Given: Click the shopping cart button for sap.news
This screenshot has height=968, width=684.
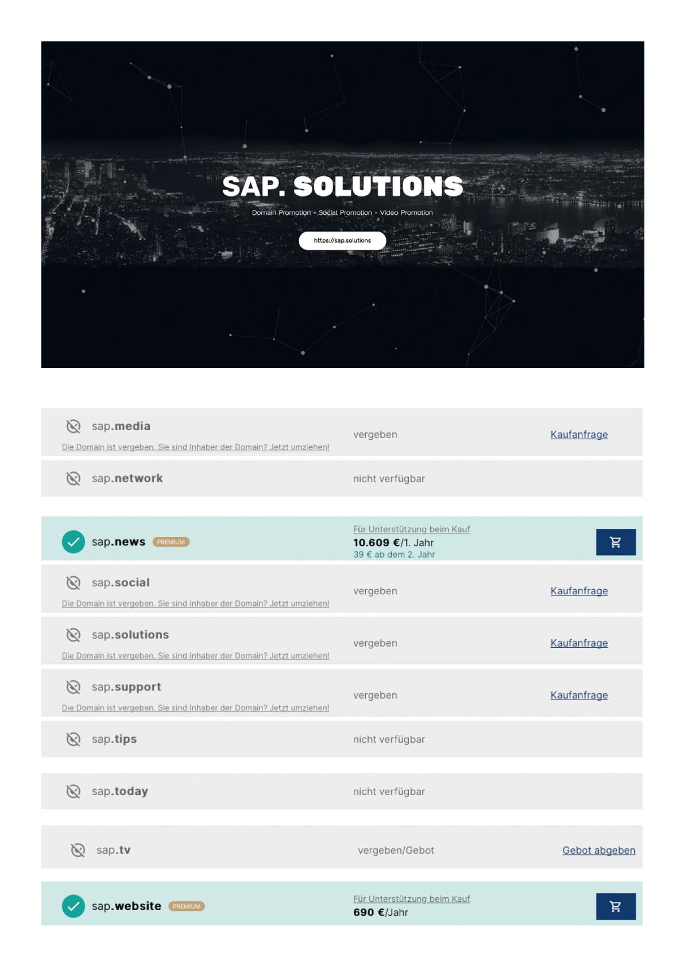Looking at the screenshot, I should (x=615, y=542).
